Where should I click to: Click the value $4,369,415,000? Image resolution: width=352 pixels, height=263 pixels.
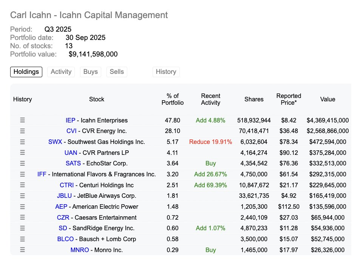coord(328,120)
